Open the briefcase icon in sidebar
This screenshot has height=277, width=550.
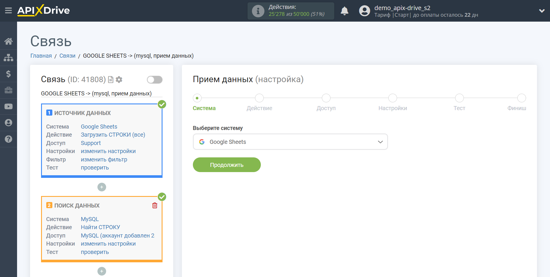coord(8,90)
